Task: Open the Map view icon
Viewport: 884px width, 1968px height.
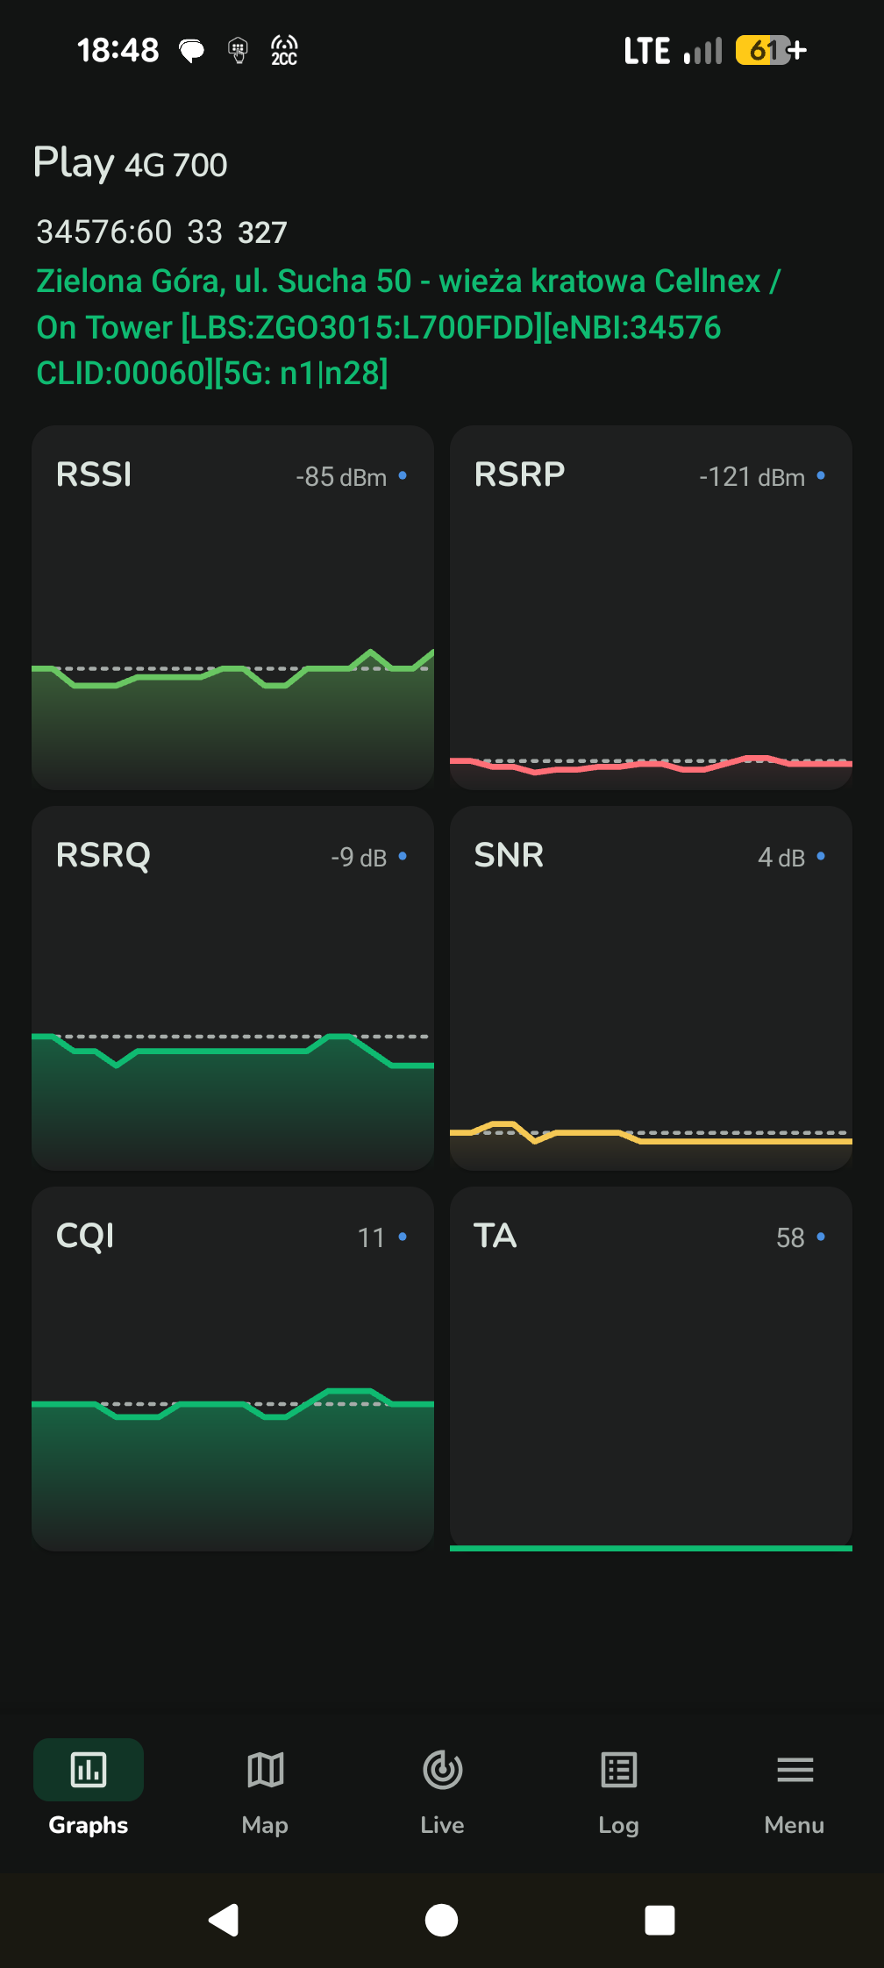Action: [265, 1770]
